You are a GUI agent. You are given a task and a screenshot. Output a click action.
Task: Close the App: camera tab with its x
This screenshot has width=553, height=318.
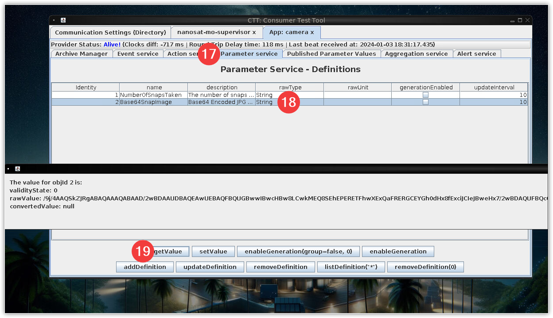pyautogui.click(x=312, y=32)
